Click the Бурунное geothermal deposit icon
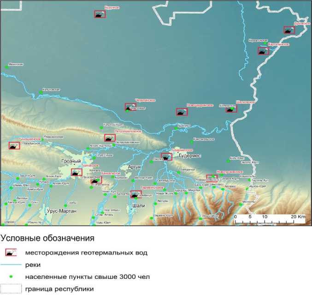Image resolution: width=312 pixels, height=295 pixels. (x=100, y=14)
